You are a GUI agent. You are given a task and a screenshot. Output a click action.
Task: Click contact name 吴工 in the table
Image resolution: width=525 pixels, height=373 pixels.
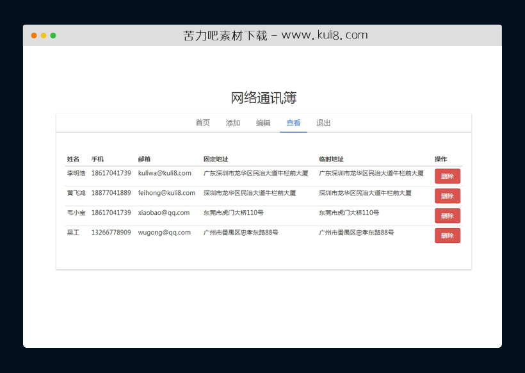tap(73, 233)
